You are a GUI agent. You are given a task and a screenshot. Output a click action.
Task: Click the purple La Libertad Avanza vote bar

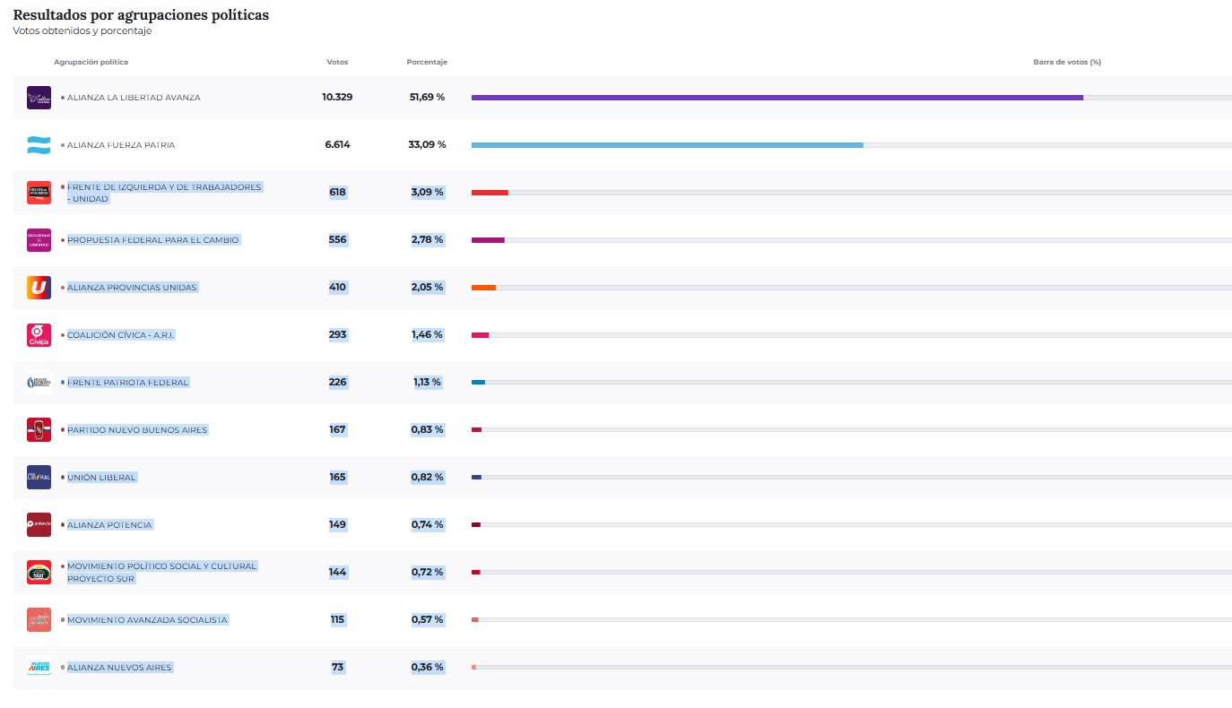click(777, 98)
